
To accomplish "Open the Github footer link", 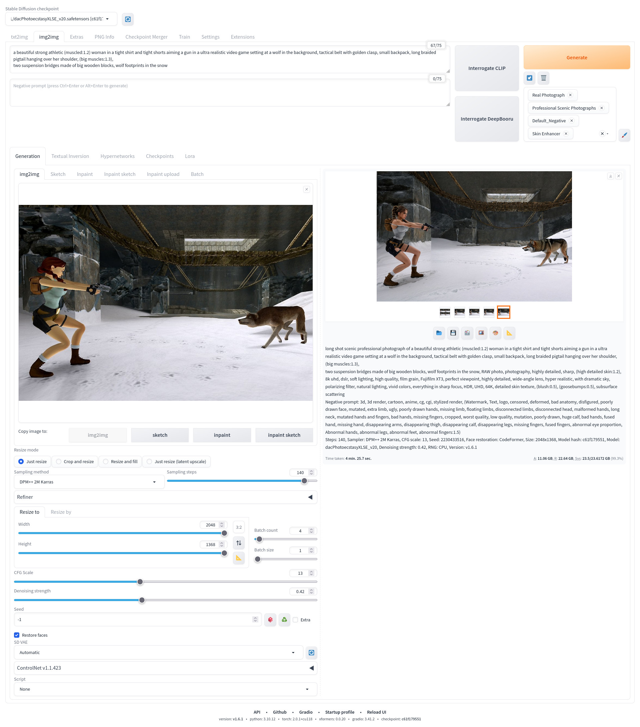I will [280, 712].
